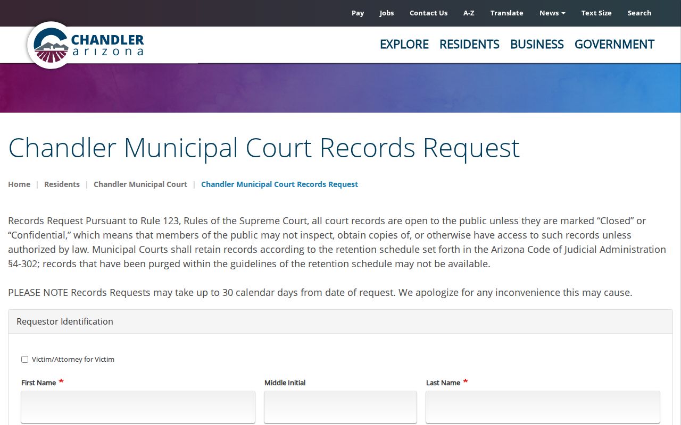
Task: Go to Residents breadcrumb link
Action: (x=62, y=184)
